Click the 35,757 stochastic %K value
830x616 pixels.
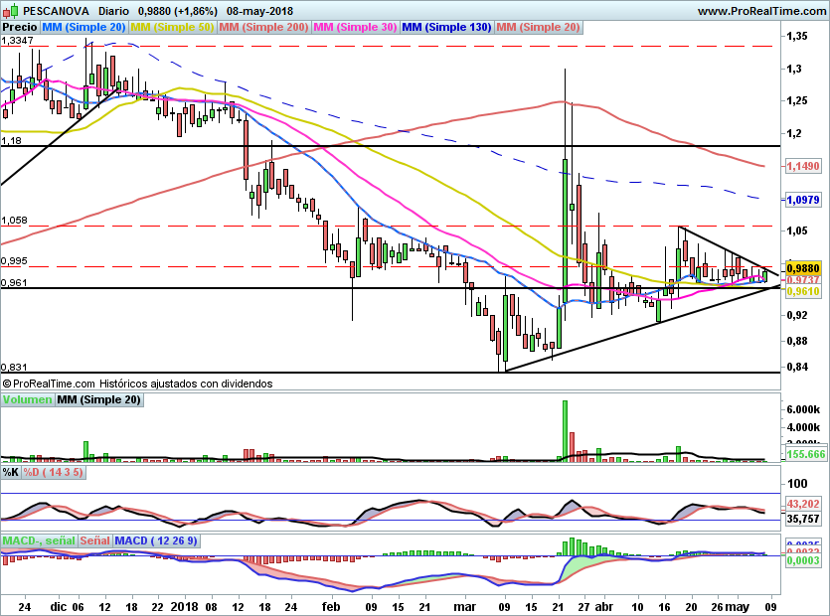coord(802,519)
